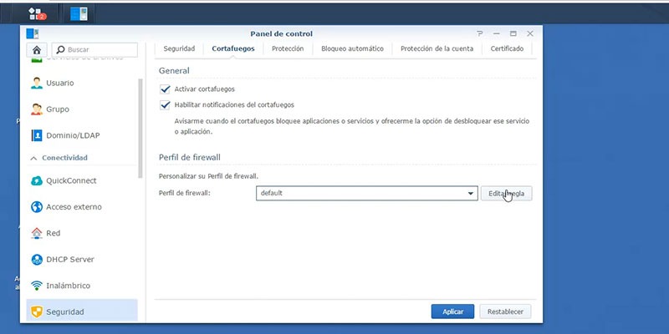Toggle Activar cortafuegos checkbox
This screenshot has width=669, height=334.
click(x=165, y=89)
